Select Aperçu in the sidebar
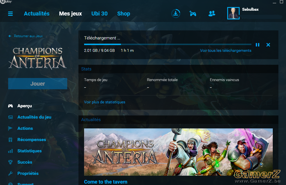The height and width of the screenshot is (185, 286). 25,106
